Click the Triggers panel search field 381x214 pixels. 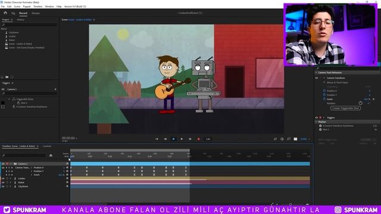coord(29,93)
